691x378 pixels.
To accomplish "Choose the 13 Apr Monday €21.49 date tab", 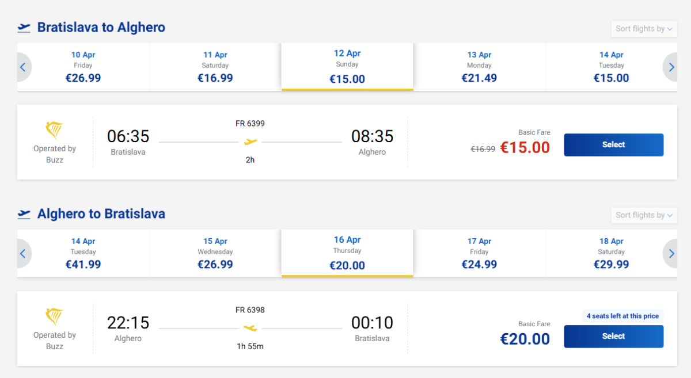I will coord(479,67).
